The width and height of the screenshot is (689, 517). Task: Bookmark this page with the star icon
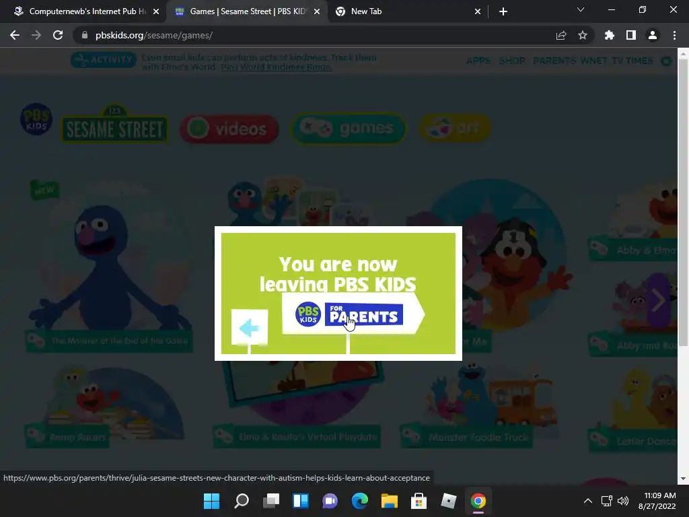tap(583, 35)
